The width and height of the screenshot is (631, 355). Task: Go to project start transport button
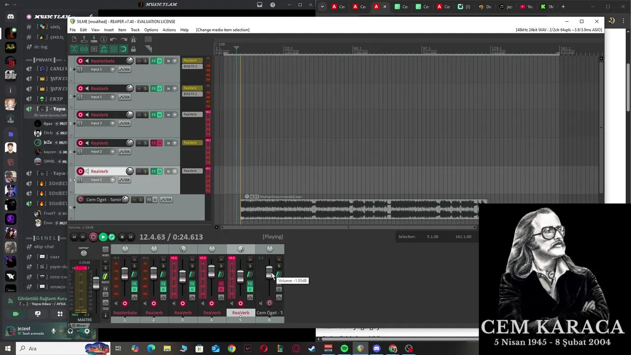tap(74, 237)
